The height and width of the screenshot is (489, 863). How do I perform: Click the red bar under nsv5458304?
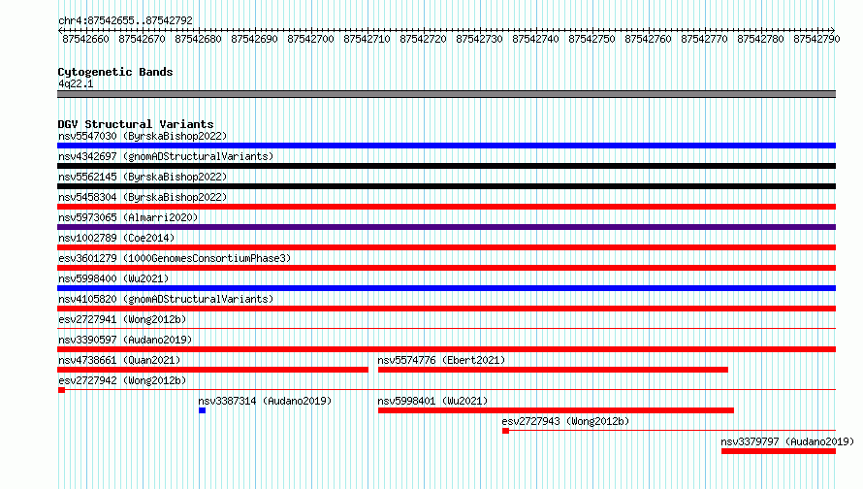pyautogui.click(x=446, y=207)
